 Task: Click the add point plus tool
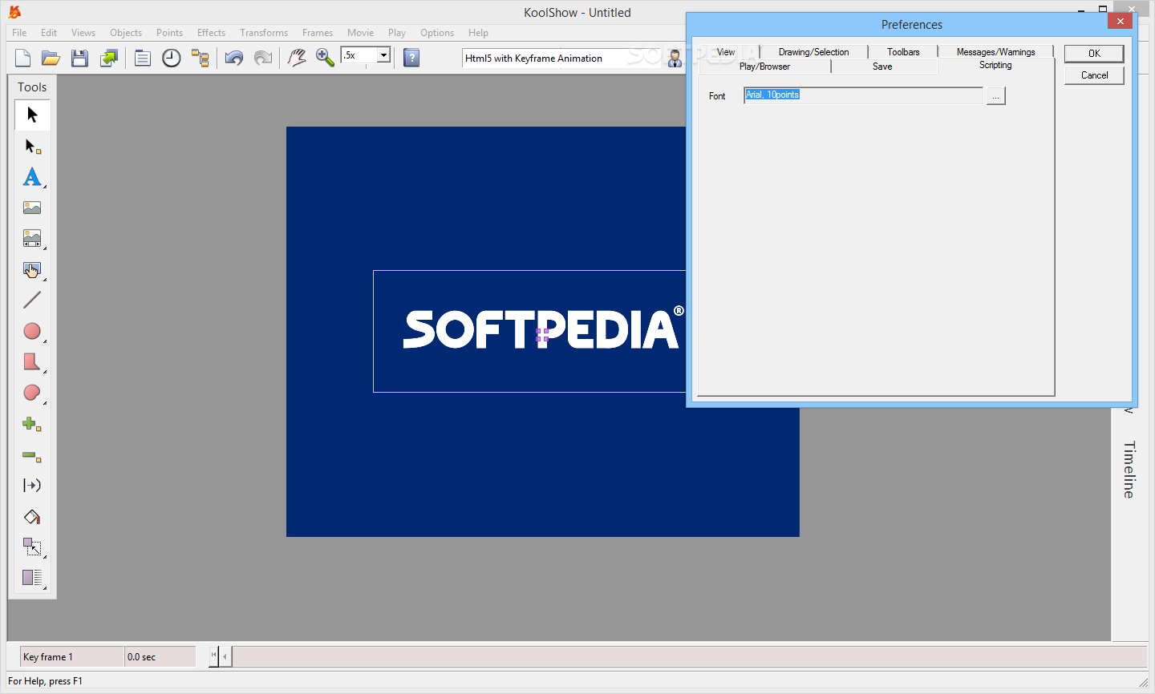tap(32, 424)
